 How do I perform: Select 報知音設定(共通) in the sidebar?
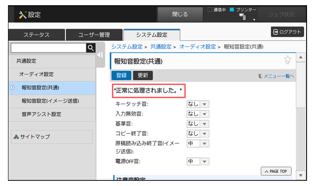52,88
